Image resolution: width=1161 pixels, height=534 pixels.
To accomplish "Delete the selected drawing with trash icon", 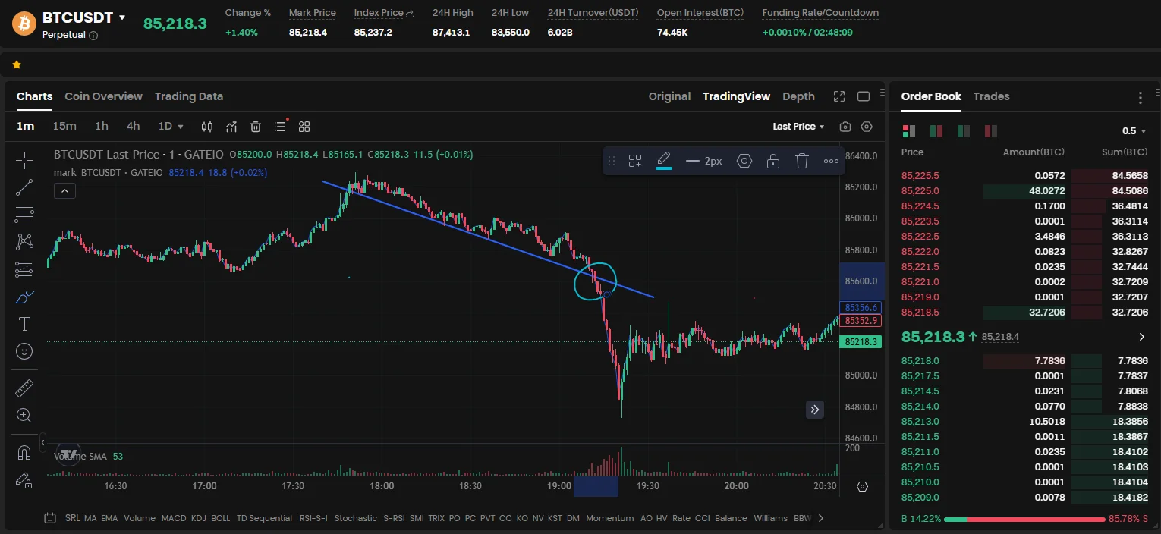I will (802, 161).
